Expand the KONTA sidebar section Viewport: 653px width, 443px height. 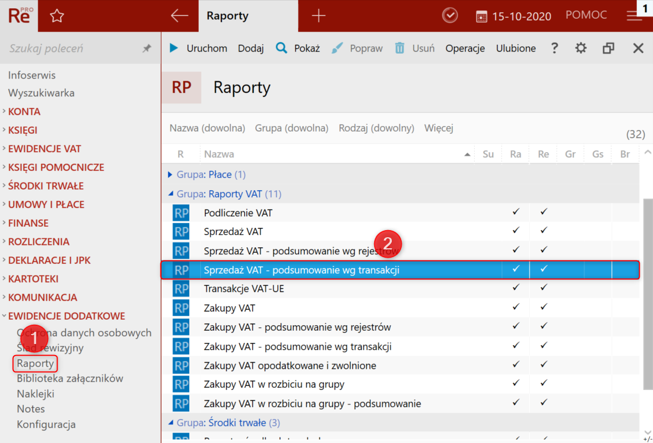(24, 112)
